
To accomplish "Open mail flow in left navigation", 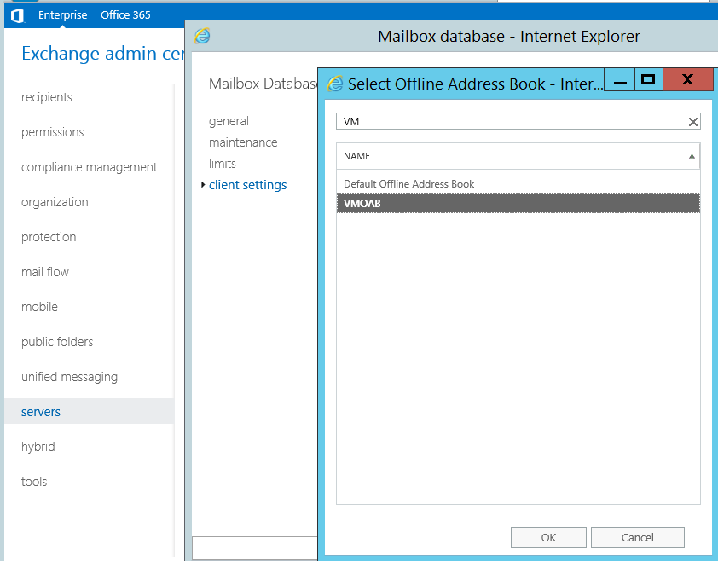I will click(45, 272).
